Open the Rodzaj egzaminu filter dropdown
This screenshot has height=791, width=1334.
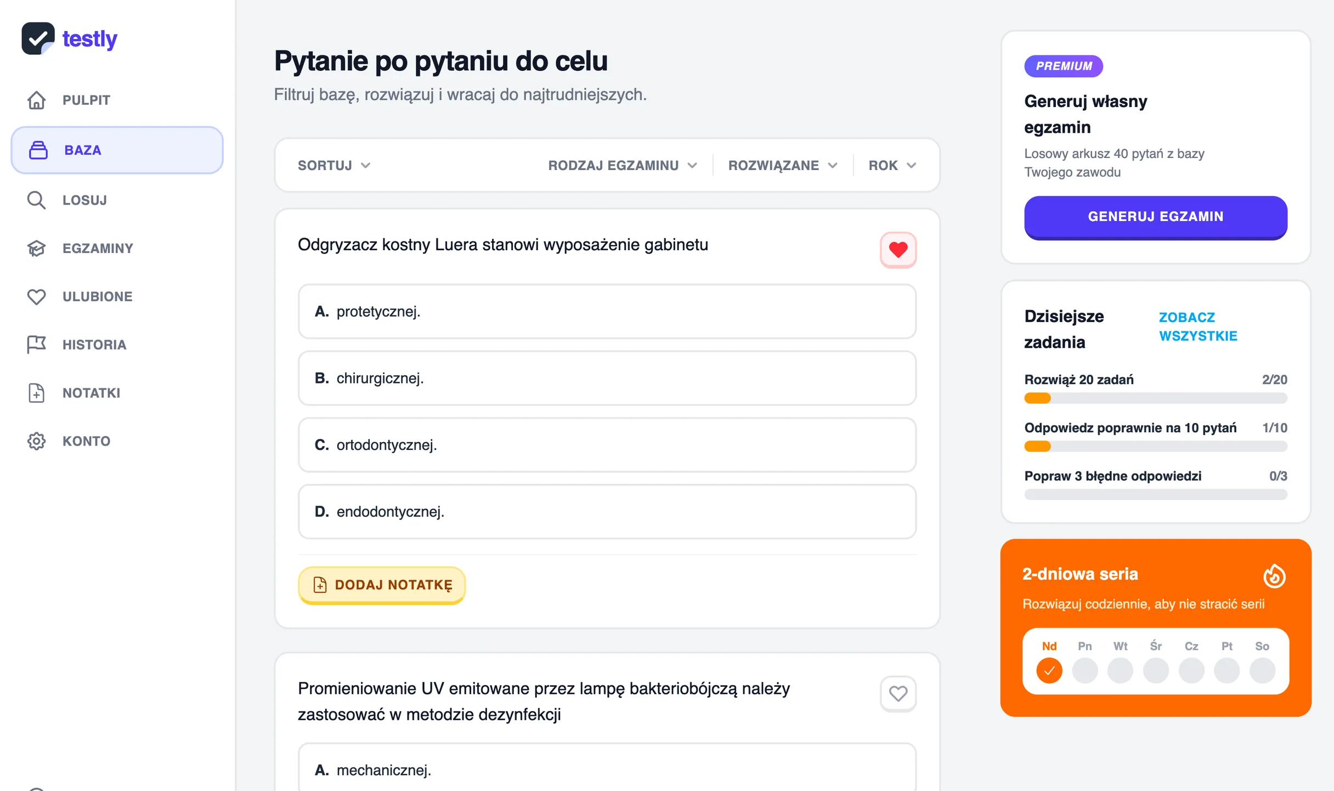pos(623,165)
